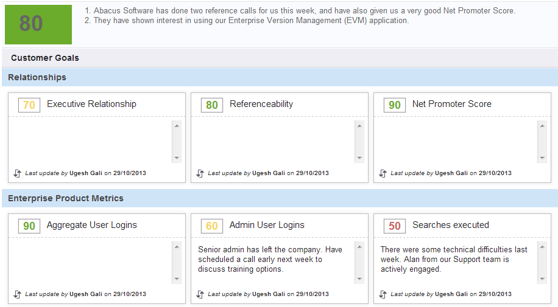Click the history icon under Net Promoter Score
Image resolution: width=558 pixels, height=307 pixels.
383,173
